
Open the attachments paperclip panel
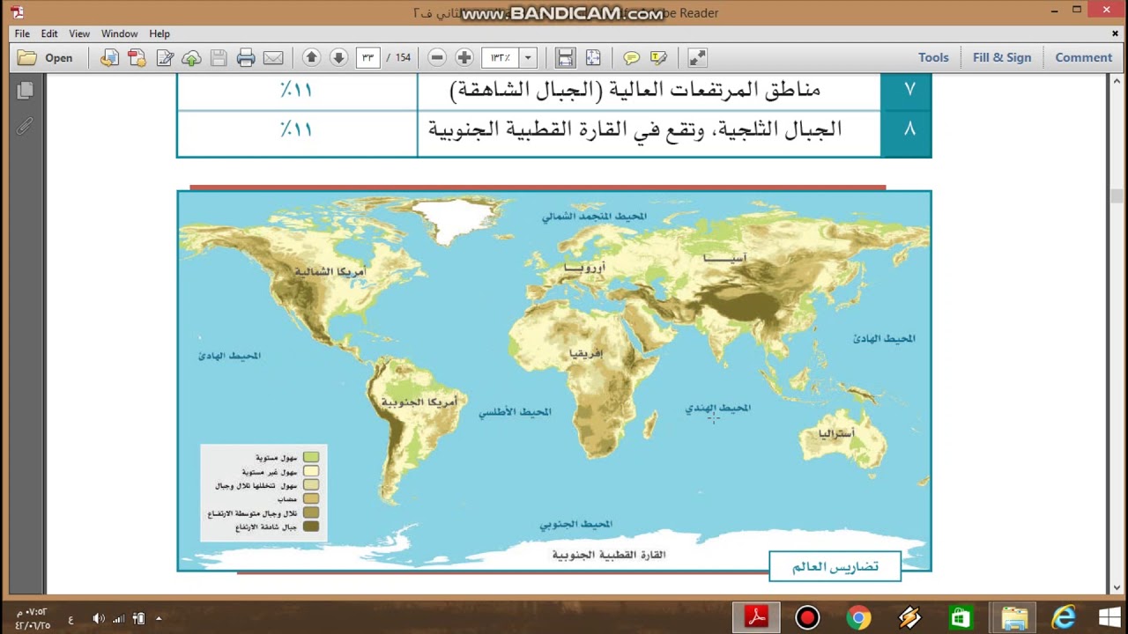click(25, 127)
